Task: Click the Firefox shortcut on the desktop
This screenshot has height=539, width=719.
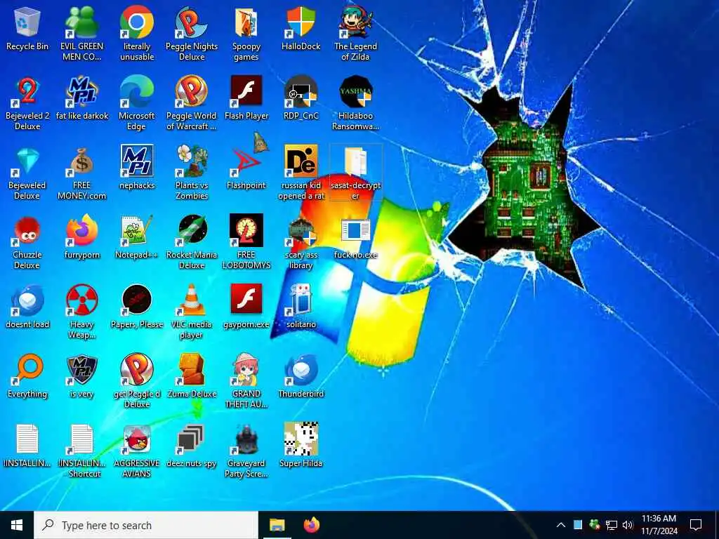Action: pyautogui.click(x=81, y=237)
